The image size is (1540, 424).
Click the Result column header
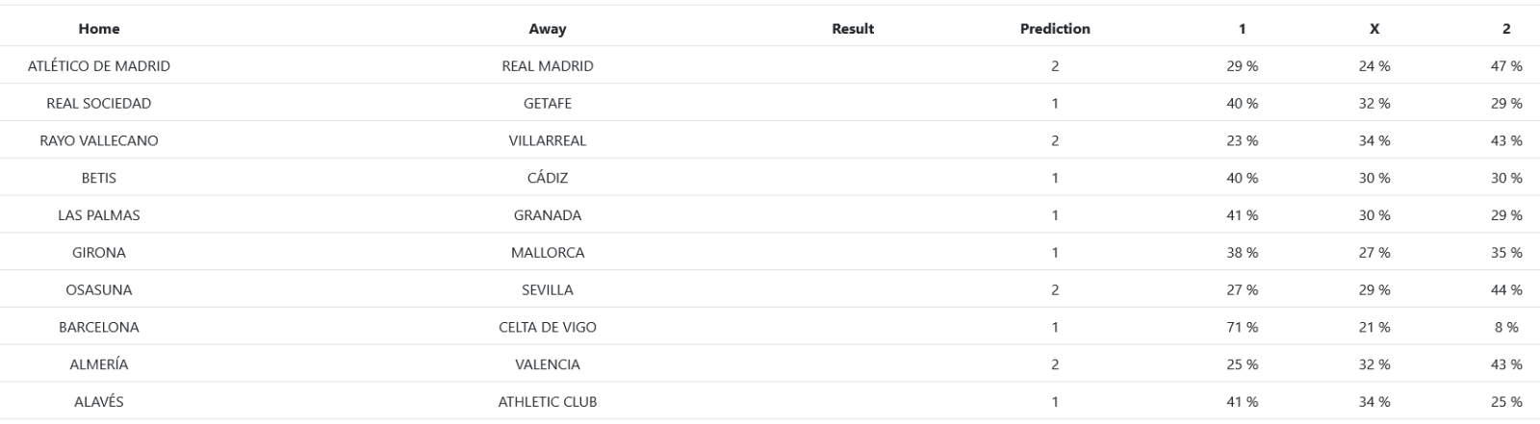pyautogui.click(x=853, y=29)
